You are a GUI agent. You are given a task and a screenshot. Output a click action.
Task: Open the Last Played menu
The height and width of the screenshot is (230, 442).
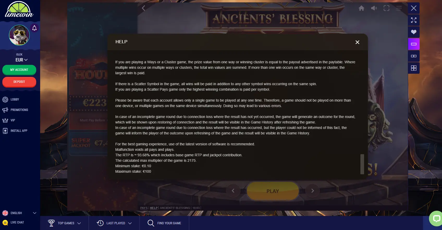click(x=114, y=223)
